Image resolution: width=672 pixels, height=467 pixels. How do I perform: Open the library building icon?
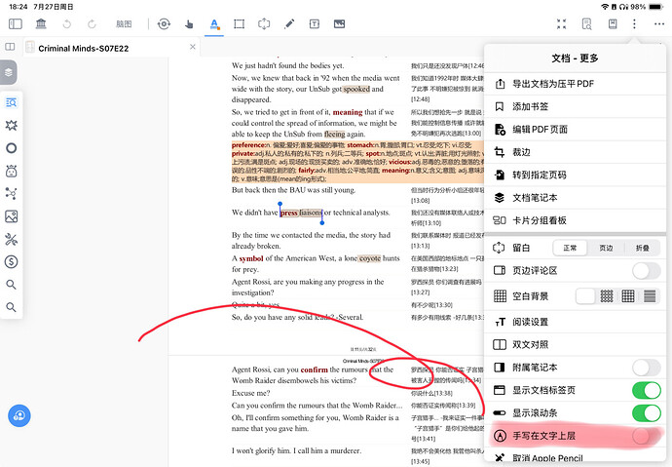(x=41, y=24)
